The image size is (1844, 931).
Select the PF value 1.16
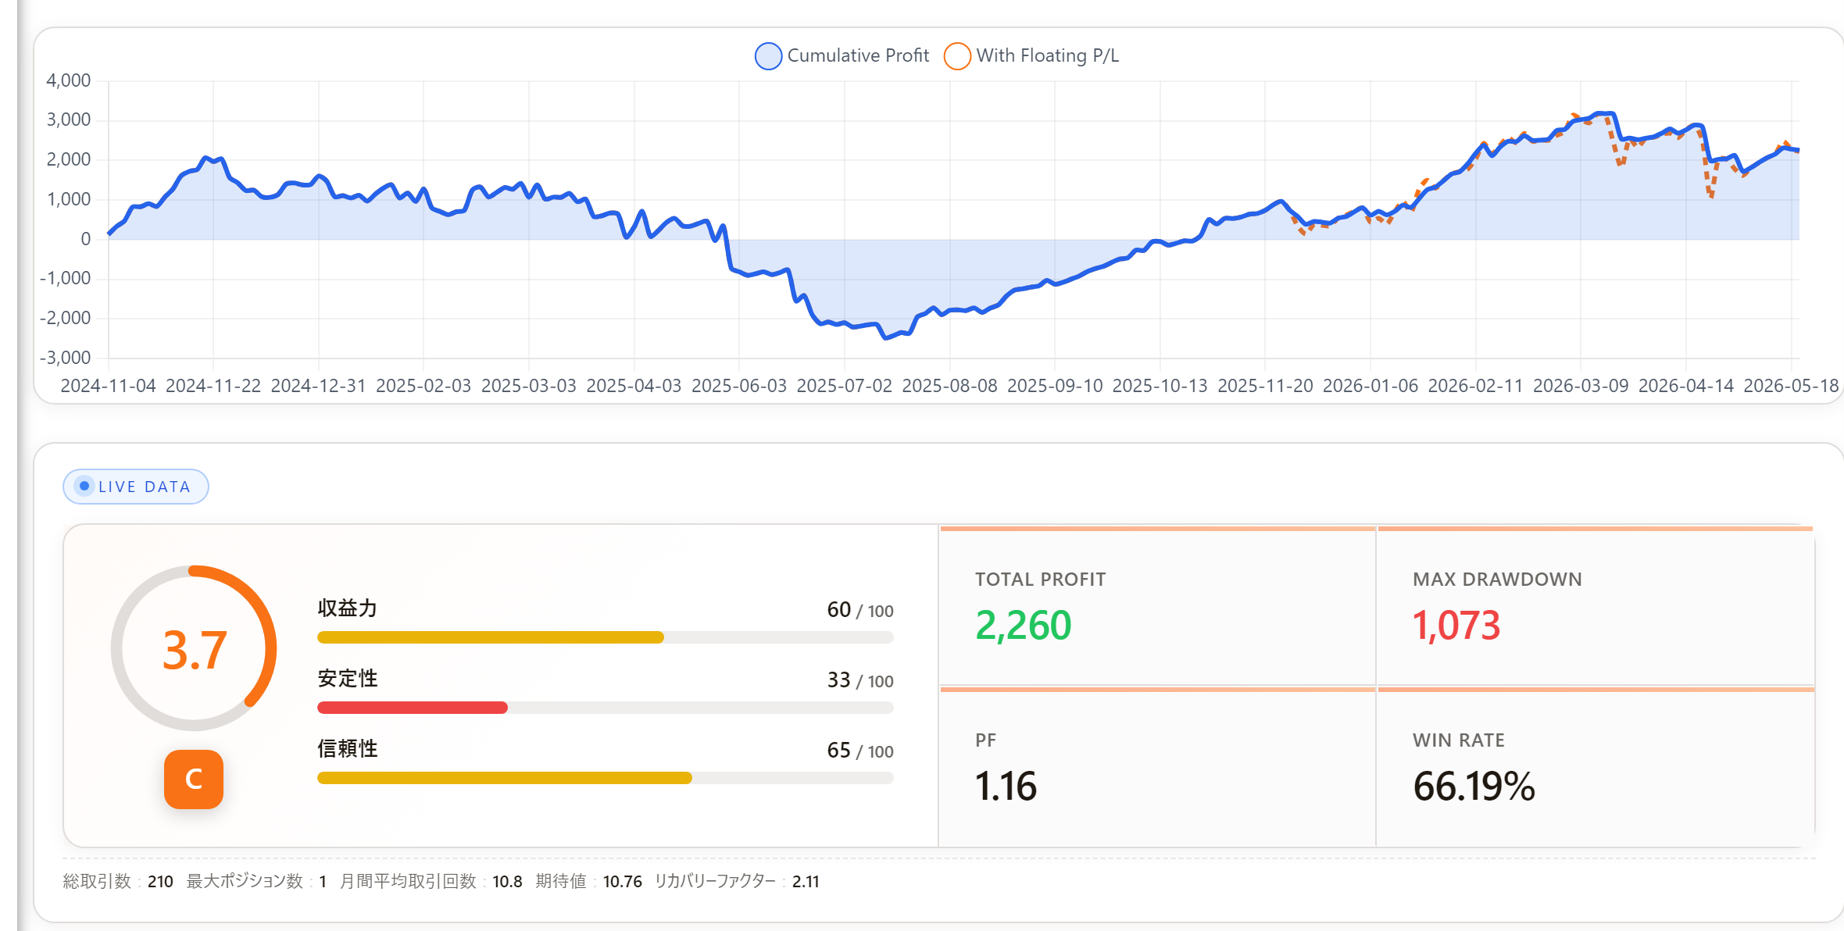tap(1006, 787)
